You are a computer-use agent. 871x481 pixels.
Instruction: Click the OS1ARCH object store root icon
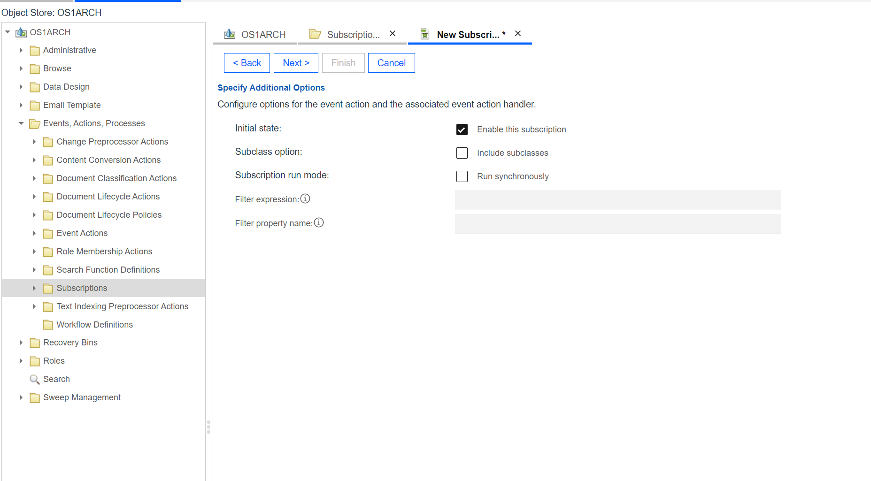(x=21, y=32)
